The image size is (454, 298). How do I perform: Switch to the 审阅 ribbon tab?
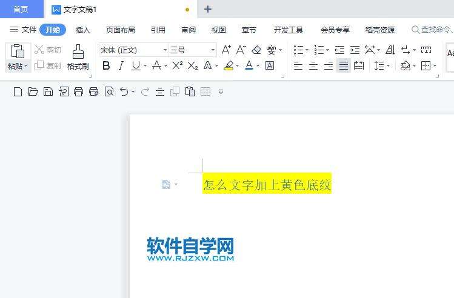pyautogui.click(x=189, y=30)
